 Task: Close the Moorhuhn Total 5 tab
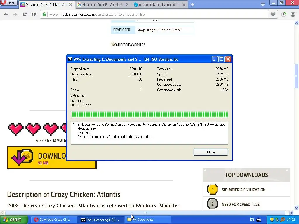click(127, 5)
